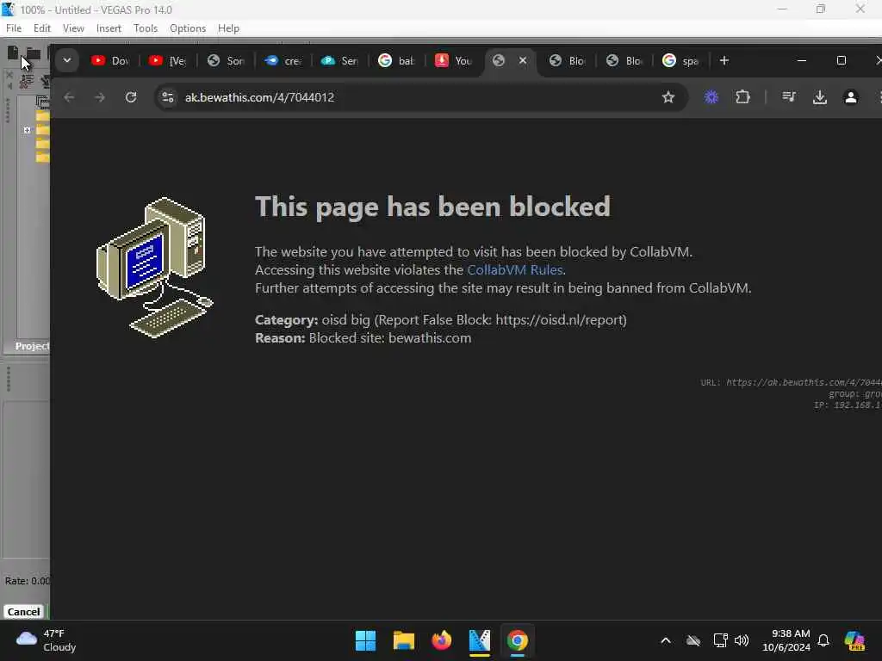Viewport: 882px width, 661px height.
Task: Switch to the Google 'bal' tab
Action: (396, 61)
